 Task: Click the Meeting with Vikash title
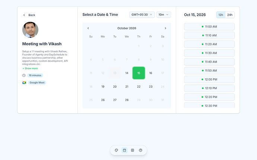click(x=42, y=44)
